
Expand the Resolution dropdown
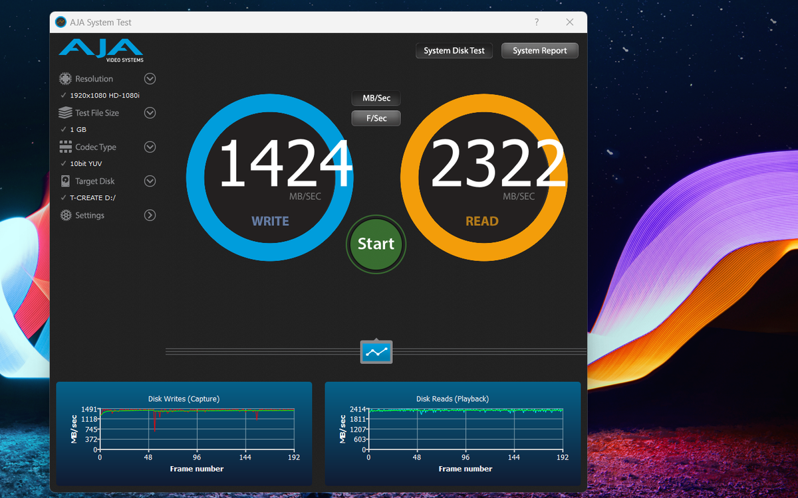pyautogui.click(x=150, y=78)
